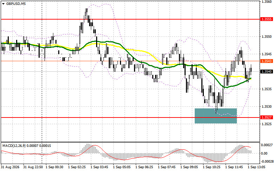The height and width of the screenshot is (171, 274).
Task: Select the 1.3543 orange price label
Action: coord(267,61)
